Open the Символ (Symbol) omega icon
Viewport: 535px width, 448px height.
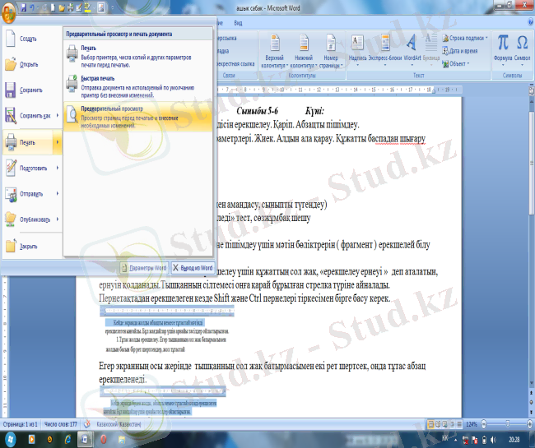[x=523, y=46]
